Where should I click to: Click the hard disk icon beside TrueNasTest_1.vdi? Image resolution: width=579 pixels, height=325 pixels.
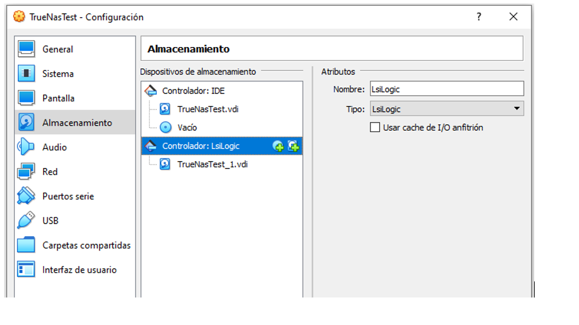click(x=165, y=165)
